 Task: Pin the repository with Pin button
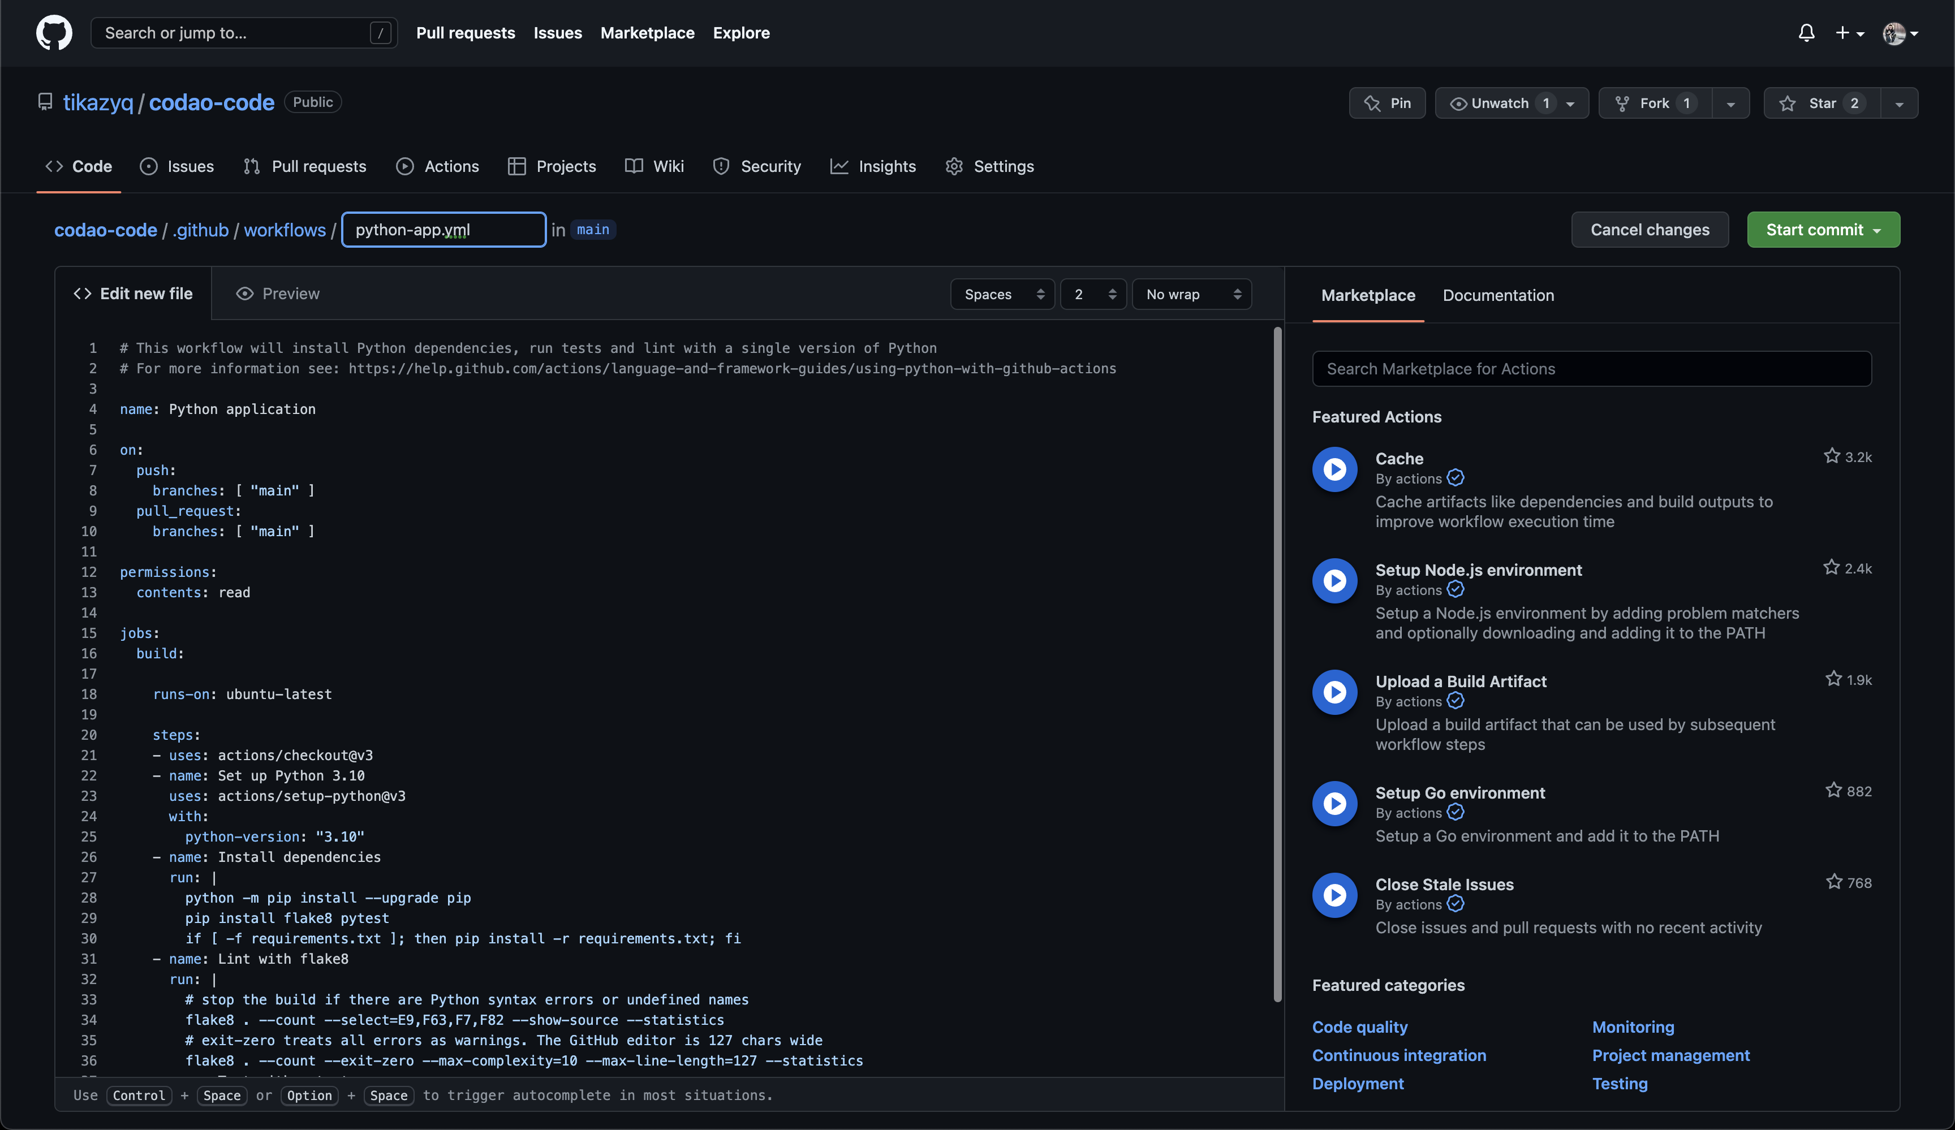click(1387, 103)
